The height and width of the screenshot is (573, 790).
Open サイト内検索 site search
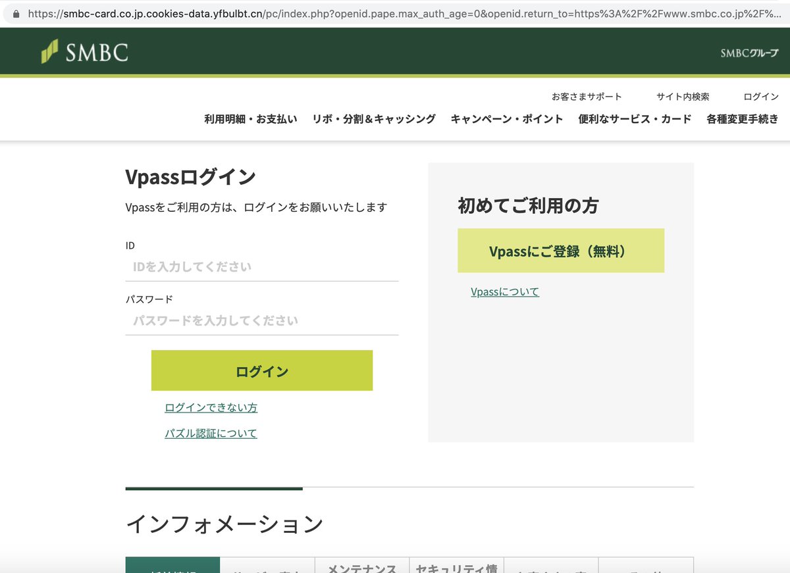(683, 97)
